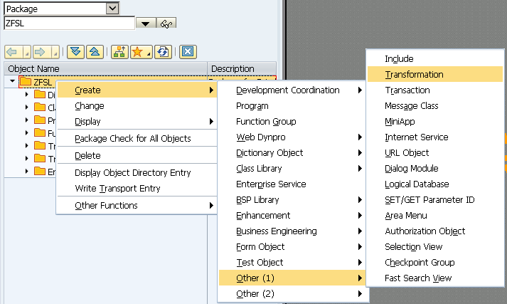This screenshot has width=507, height=304.
Task: Expand the first subfolder under ZFSL
Action: [26, 95]
